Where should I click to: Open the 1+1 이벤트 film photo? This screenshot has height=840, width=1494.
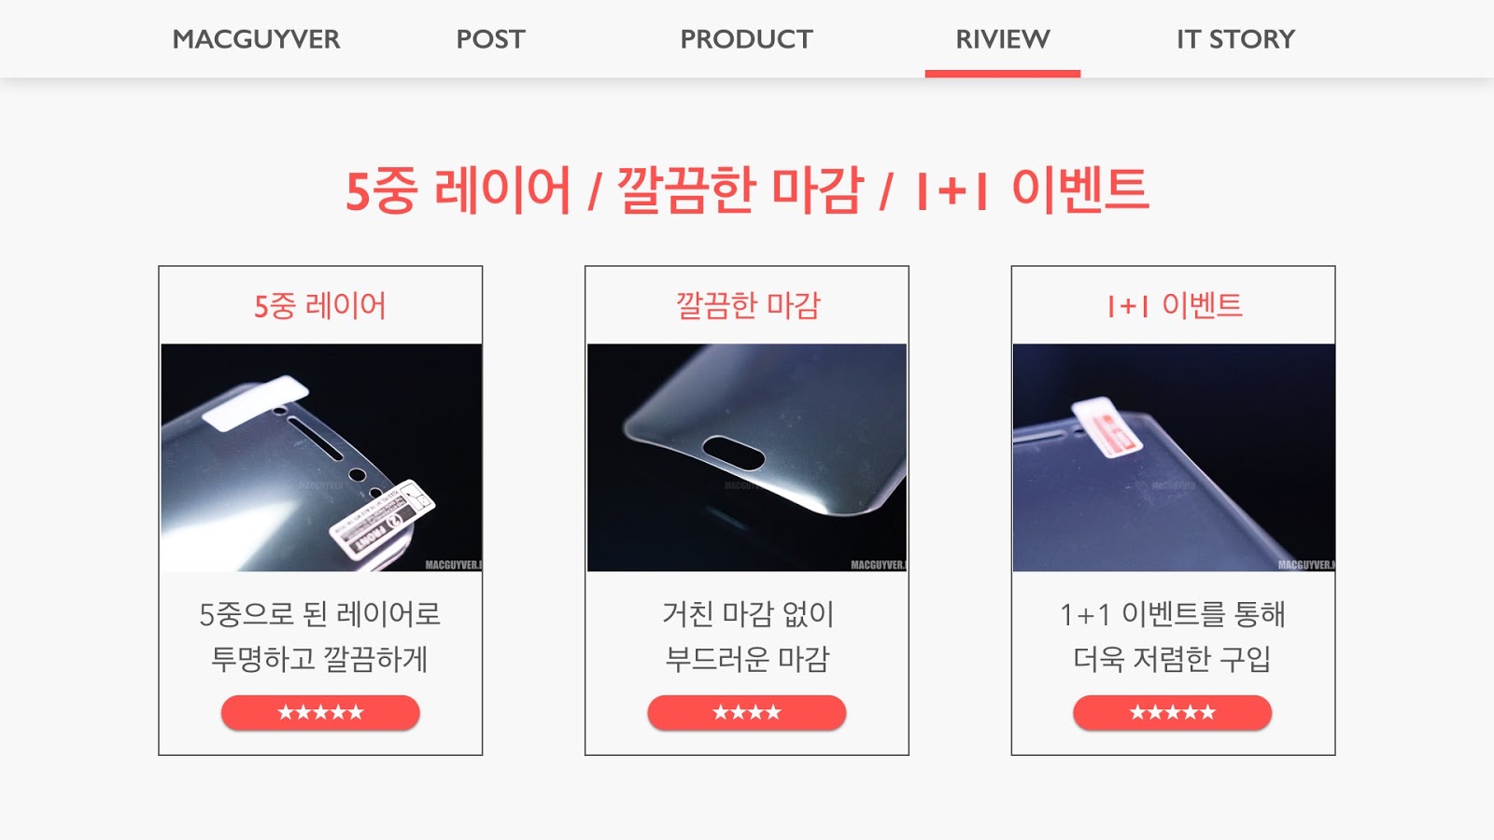coord(1174,457)
